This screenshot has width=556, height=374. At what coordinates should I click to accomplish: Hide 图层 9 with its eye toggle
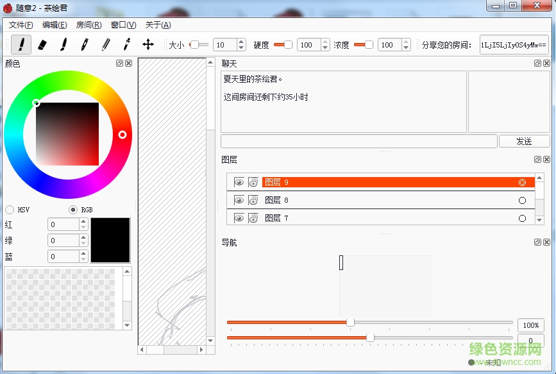pyautogui.click(x=239, y=182)
